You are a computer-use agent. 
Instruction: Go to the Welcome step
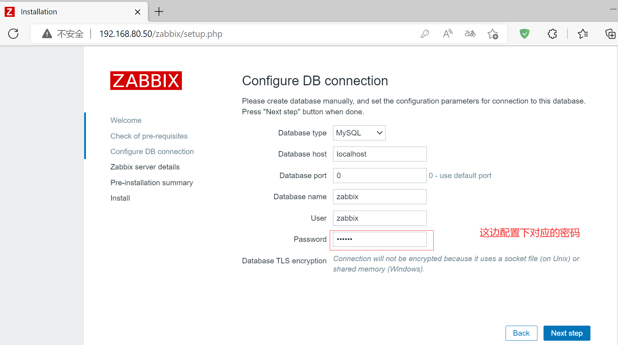(126, 120)
